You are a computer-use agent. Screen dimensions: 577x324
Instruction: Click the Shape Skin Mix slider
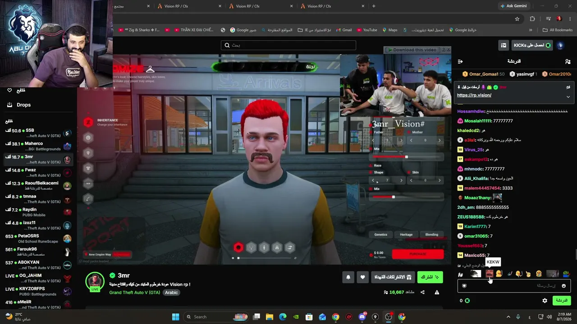click(x=408, y=197)
